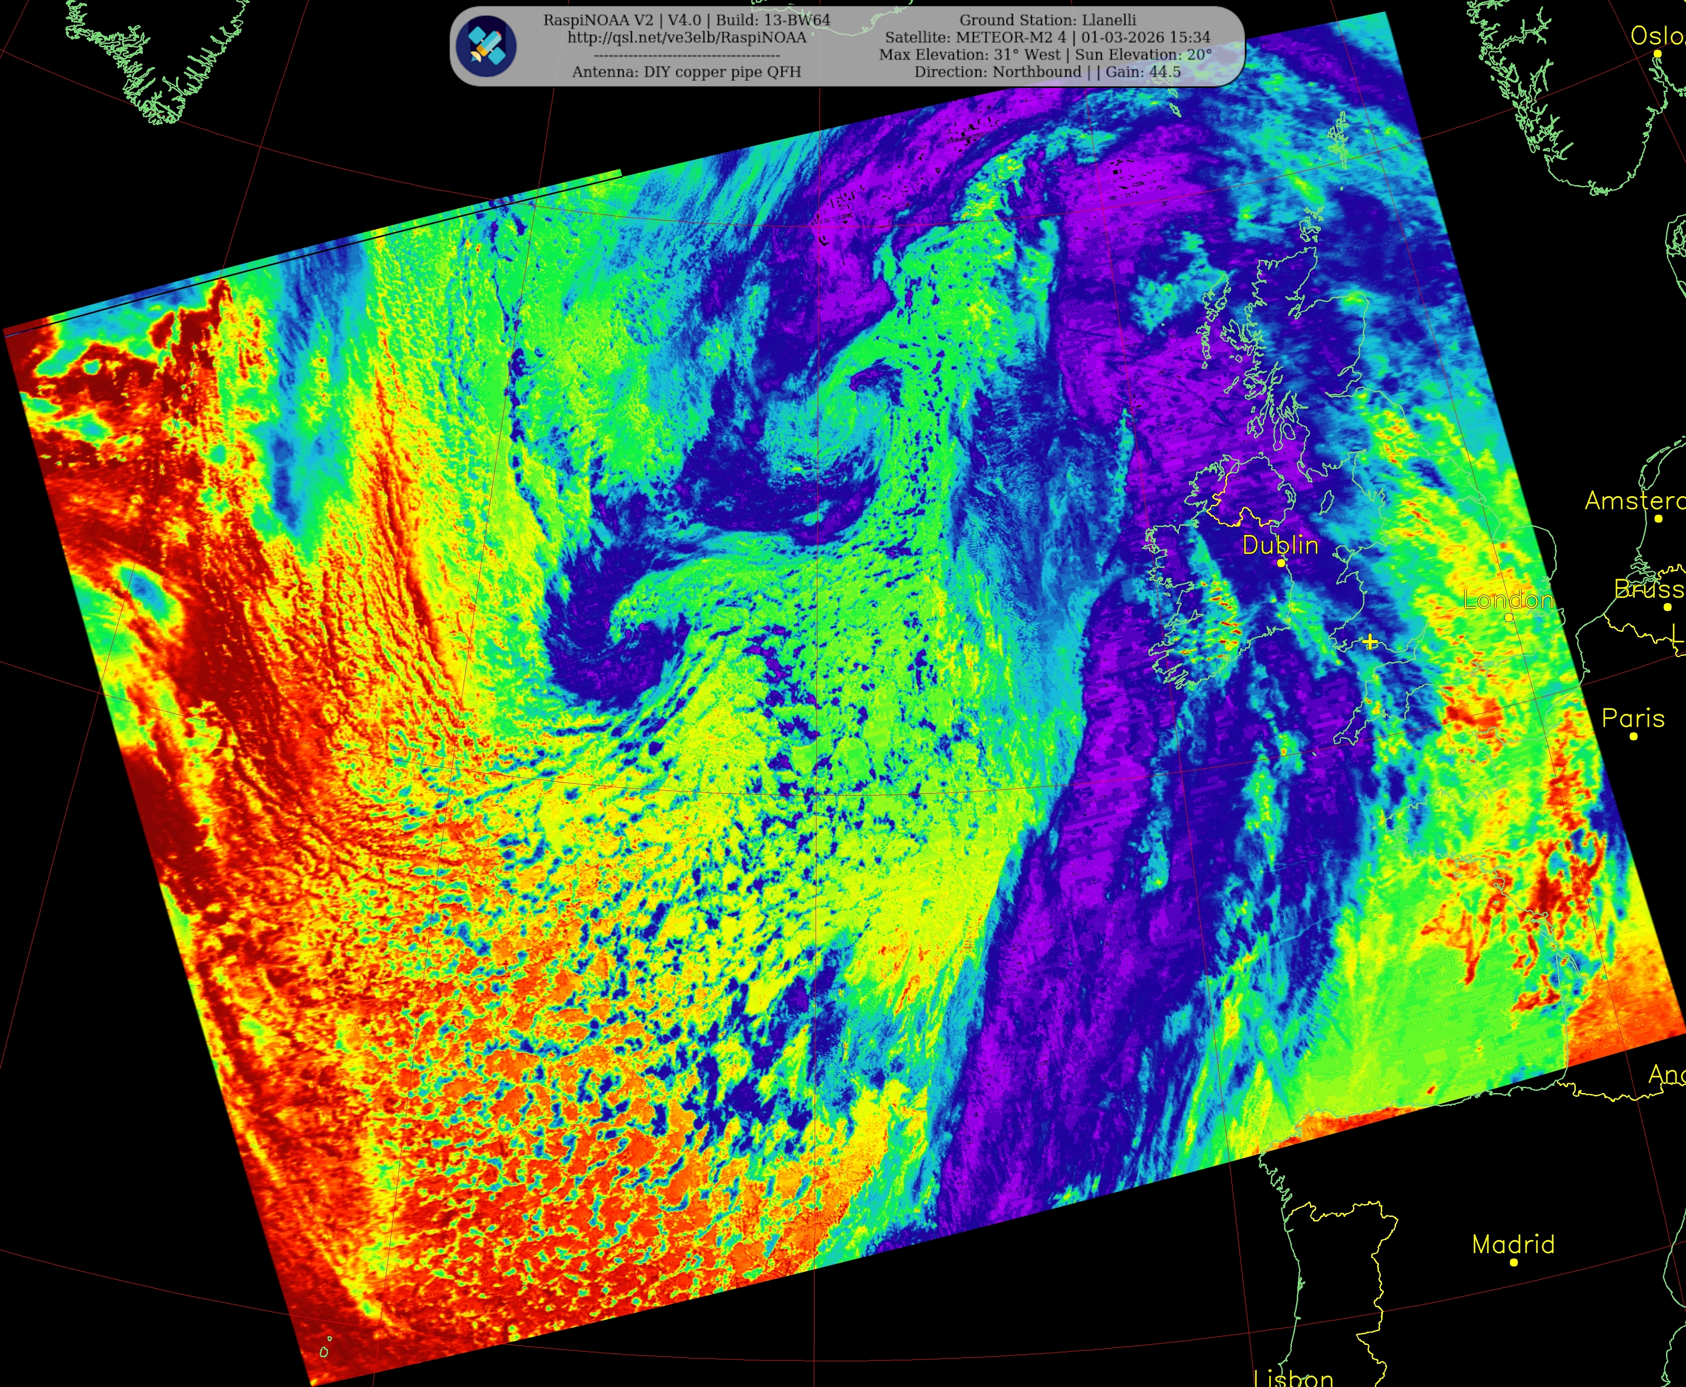Click the Dublin city dot marker
This screenshot has height=1387, width=1686.
click(x=1281, y=563)
